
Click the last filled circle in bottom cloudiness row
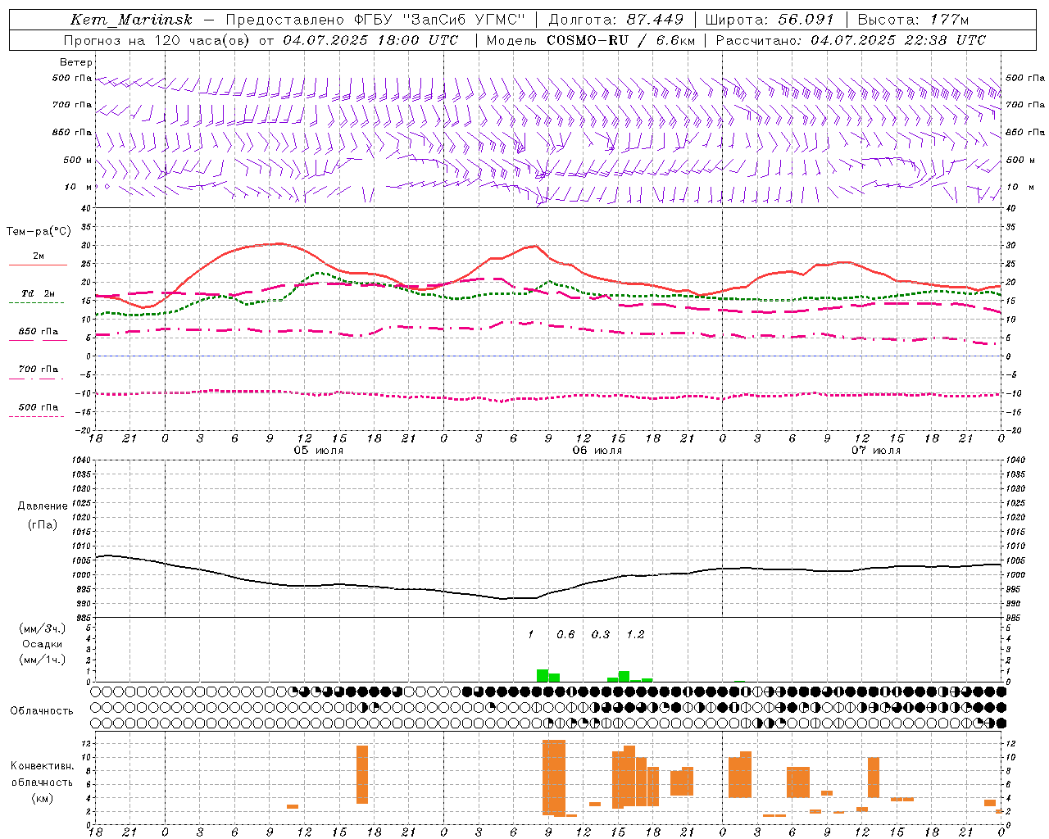(1001, 723)
